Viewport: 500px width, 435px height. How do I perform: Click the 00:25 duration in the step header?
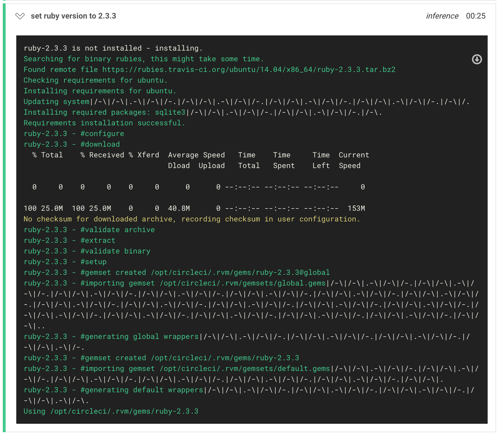coord(476,16)
